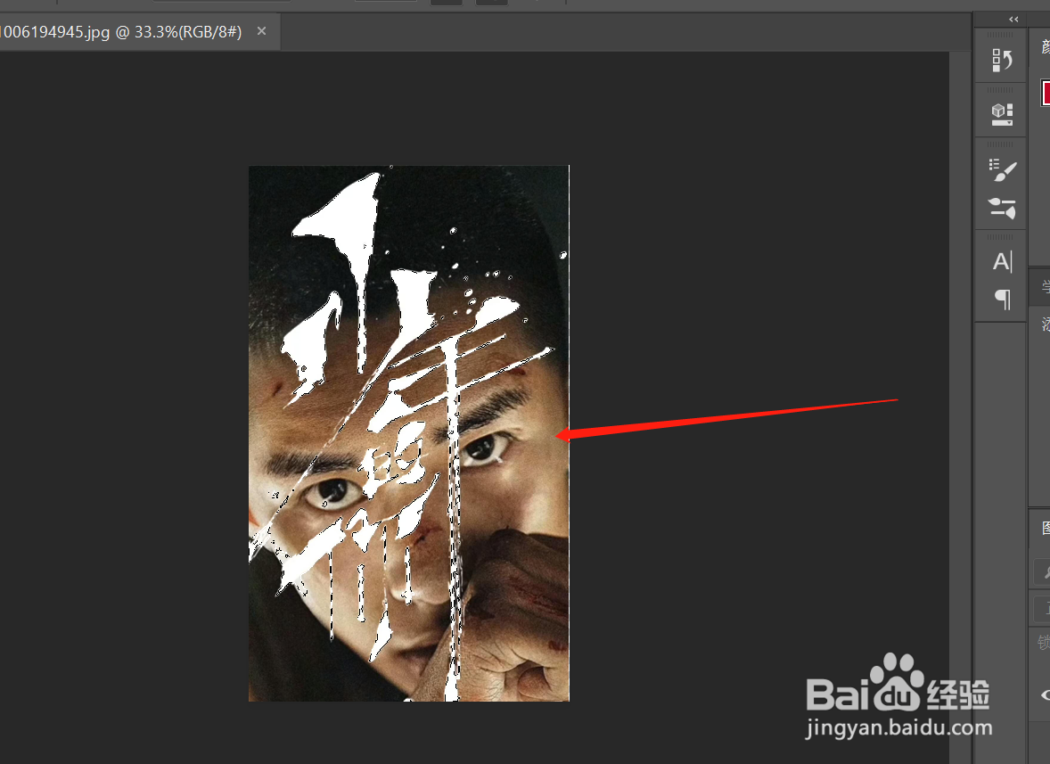1050x764 pixels.
Task: Click the portrait image on the canvas
Action: point(408,433)
